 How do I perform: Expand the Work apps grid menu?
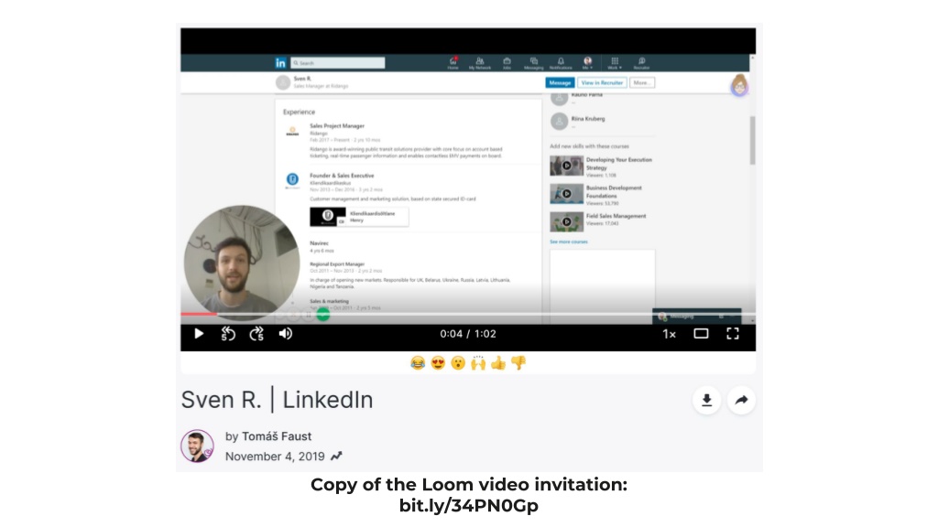615,63
